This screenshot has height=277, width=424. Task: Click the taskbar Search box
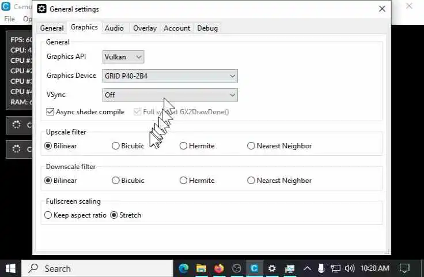coord(97,268)
